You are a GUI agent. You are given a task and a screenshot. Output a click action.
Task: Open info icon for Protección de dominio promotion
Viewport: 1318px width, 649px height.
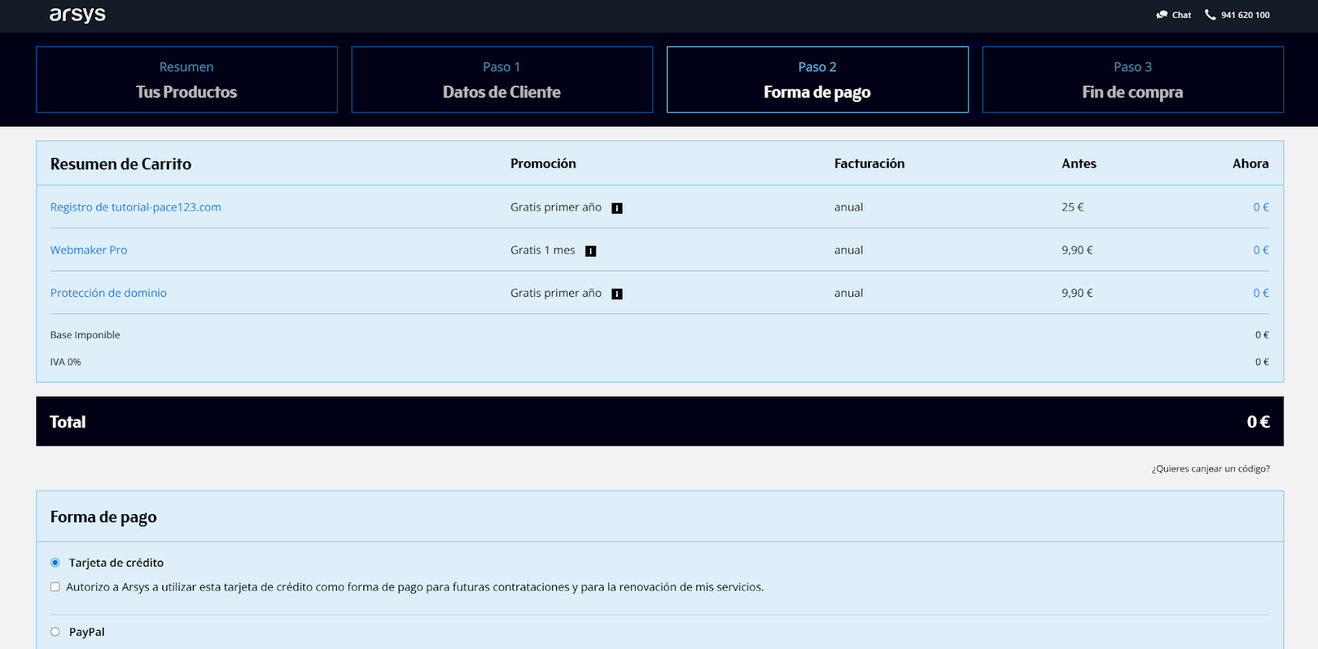click(x=617, y=294)
